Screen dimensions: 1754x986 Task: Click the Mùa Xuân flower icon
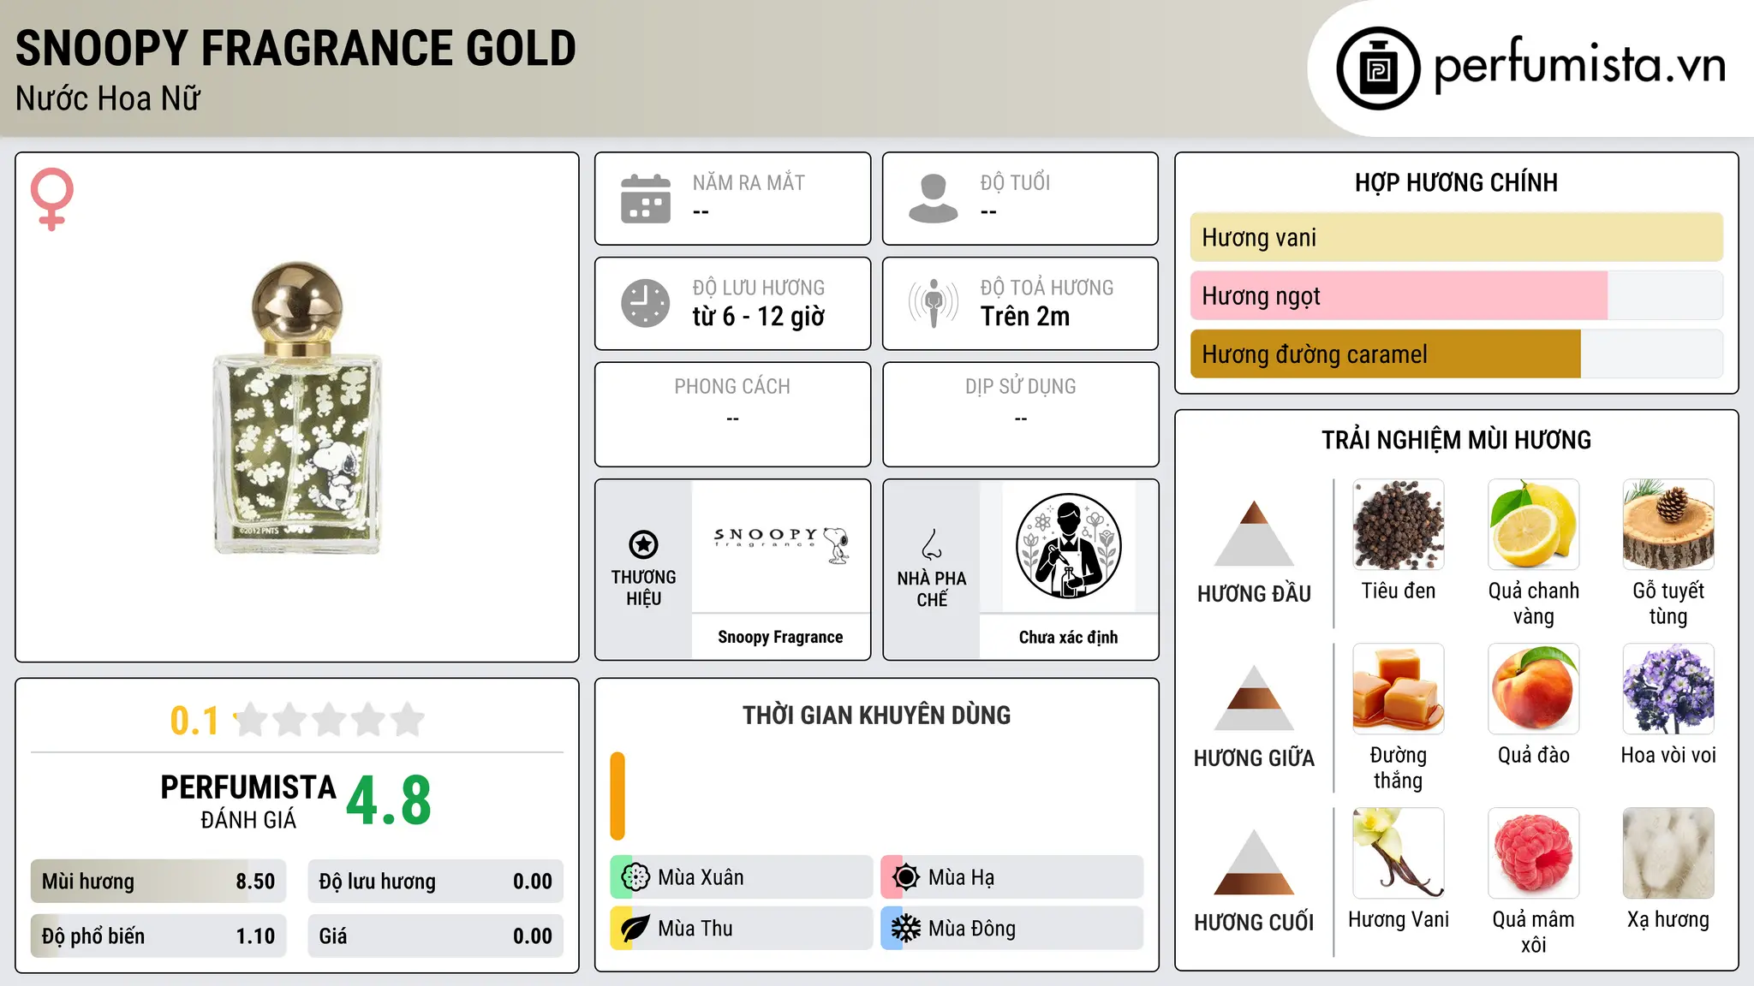pyautogui.click(x=635, y=877)
